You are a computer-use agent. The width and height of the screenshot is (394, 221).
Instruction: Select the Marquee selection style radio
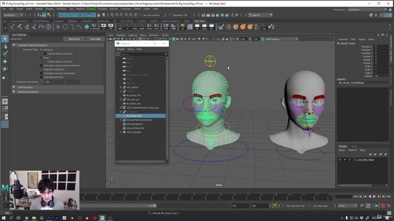[41, 50]
